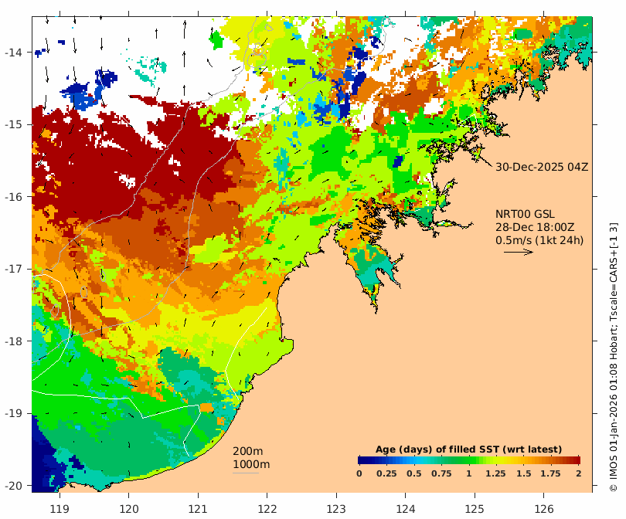Click the 'Age (days) of filled SST' colorbar title

[x=468, y=449]
